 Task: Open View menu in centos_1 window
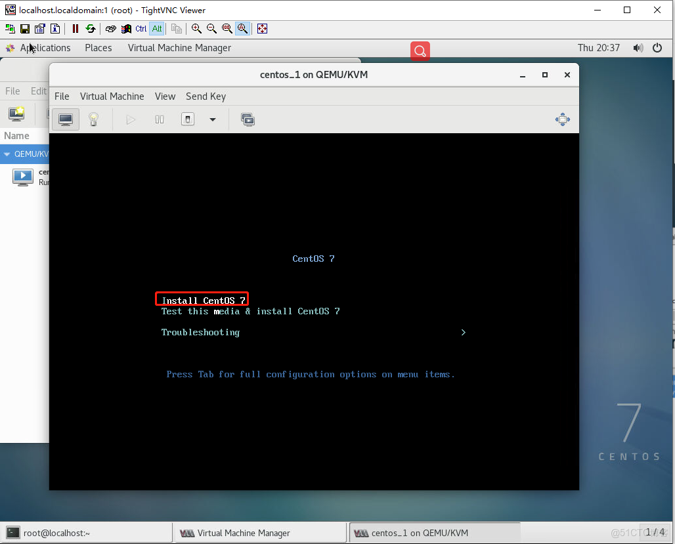165,96
